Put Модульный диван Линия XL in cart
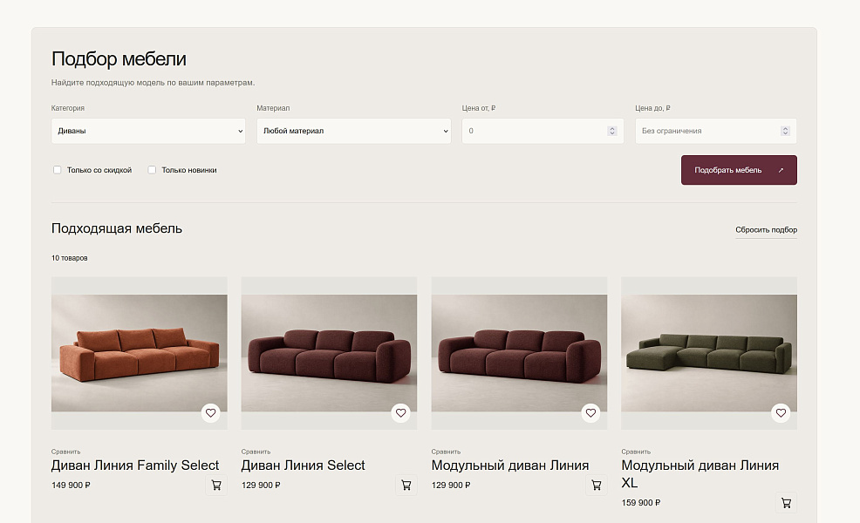 tap(786, 503)
